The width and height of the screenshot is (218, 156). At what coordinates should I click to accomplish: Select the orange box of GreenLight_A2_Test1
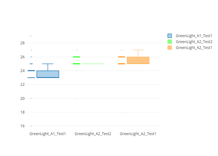(138, 60)
